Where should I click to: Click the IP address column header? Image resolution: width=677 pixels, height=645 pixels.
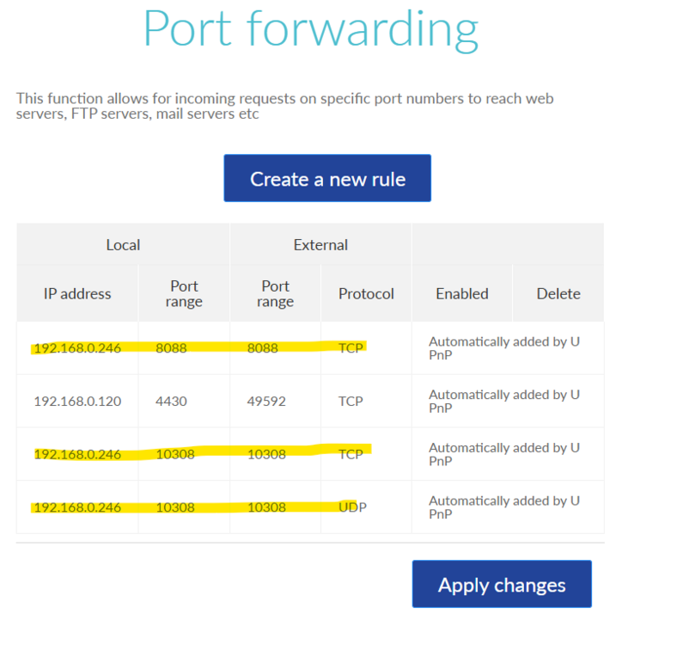point(77,293)
